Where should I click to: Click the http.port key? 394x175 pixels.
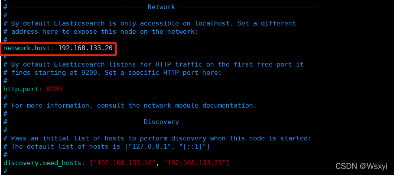(21, 89)
